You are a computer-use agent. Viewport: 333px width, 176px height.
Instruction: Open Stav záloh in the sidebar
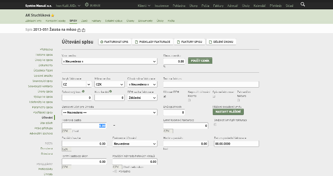tap(46, 123)
